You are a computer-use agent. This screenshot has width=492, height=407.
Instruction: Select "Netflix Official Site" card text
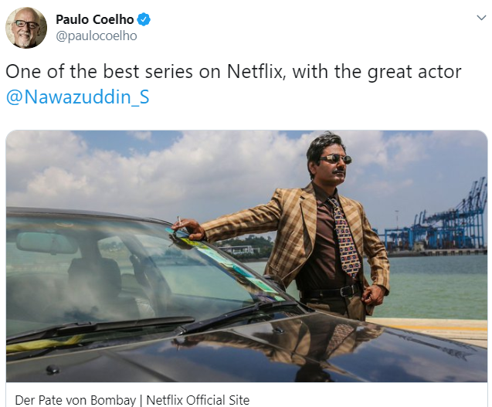click(x=198, y=400)
